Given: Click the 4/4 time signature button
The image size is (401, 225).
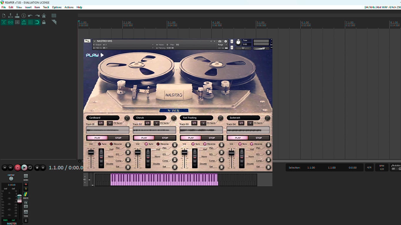Looking at the screenshot, I should click(369, 168).
